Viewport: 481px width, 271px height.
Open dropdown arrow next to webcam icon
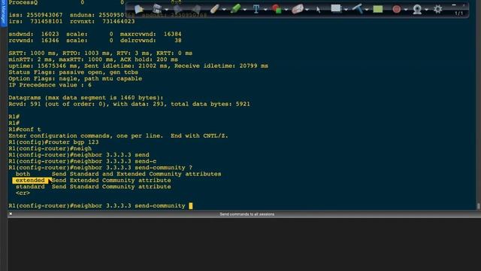pos(426,10)
